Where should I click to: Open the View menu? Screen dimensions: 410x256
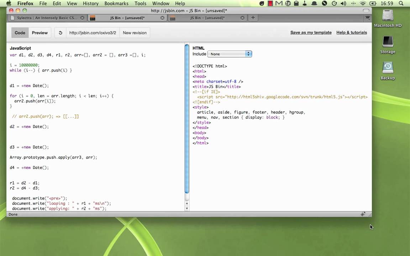72,4
